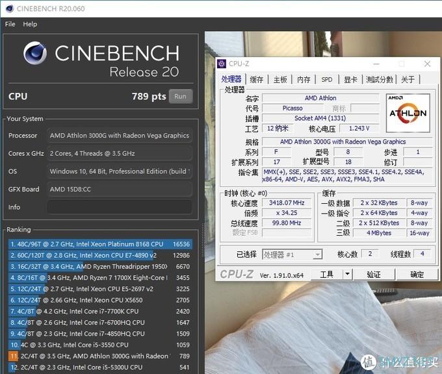Switch to the 内存 tab in CPU-Z

pos(304,80)
